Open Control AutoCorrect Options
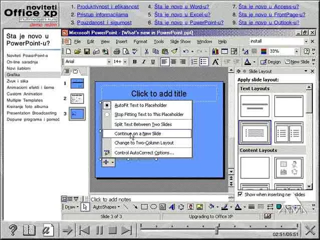320x240 pixels. click(147, 153)
